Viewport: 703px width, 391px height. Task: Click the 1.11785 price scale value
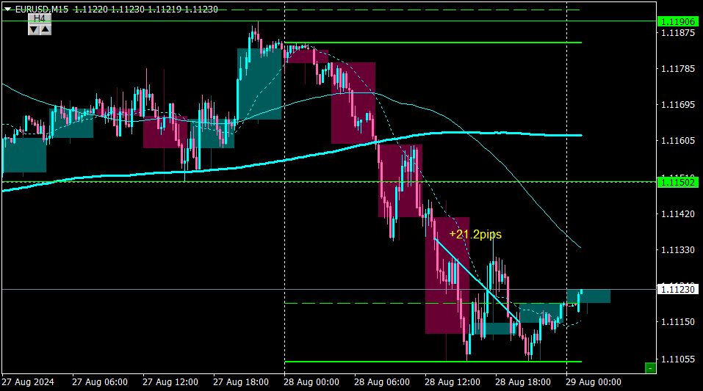[678, 69]
